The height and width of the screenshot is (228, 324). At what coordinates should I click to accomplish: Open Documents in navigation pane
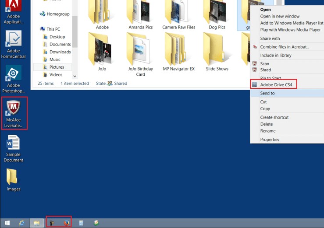pyautogui.click(x=57, y=44)
